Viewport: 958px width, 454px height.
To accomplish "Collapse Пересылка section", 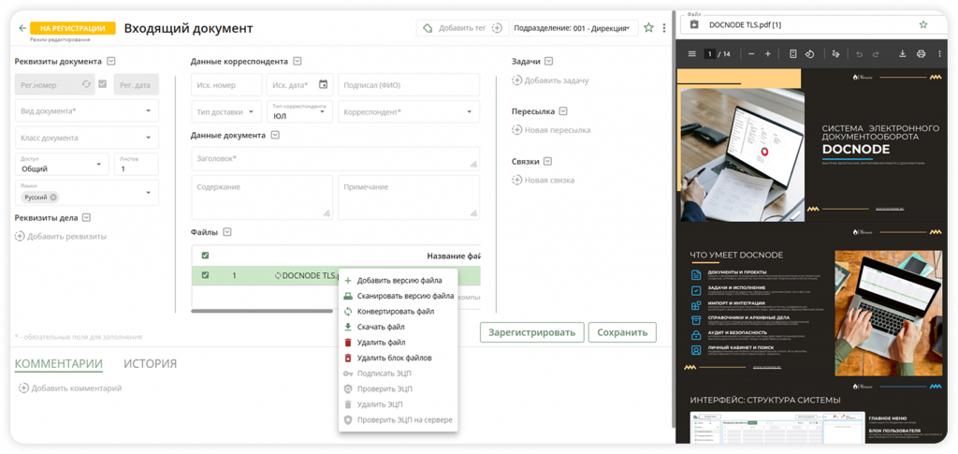I will click(563, 111).
